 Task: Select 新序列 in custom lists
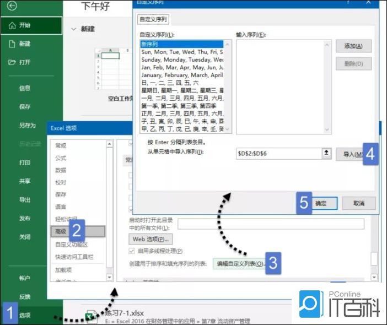pyautogui.click(x=182, y=44)
